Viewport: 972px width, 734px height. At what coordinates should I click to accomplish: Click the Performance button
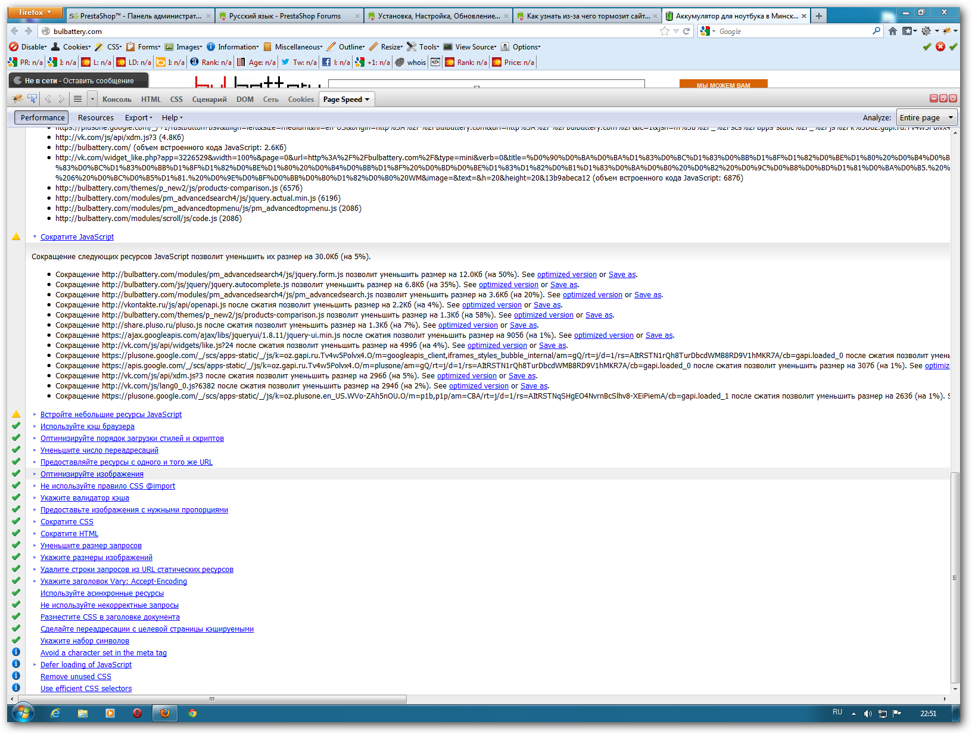[42, 117]
